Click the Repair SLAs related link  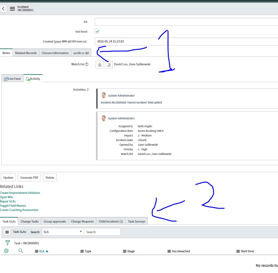[8, 201]
